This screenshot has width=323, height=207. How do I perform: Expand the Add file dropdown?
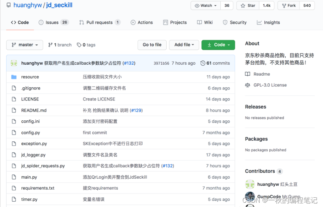click(x=184, y=45)
